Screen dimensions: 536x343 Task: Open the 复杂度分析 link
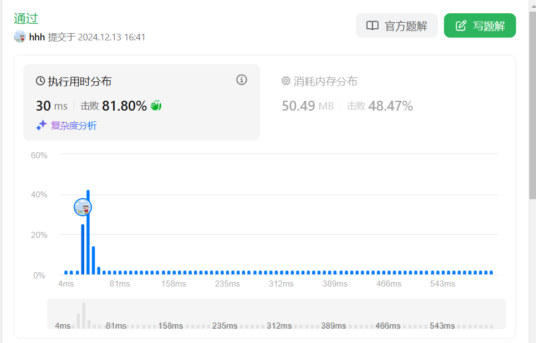(74, 126)
